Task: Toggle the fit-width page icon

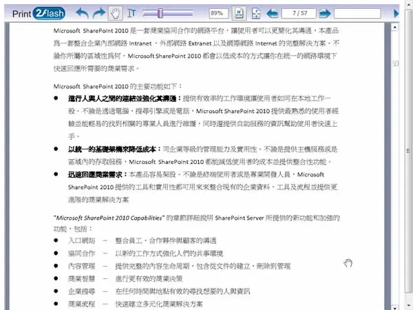Action: pyautogui.click(x=239, y=13)
